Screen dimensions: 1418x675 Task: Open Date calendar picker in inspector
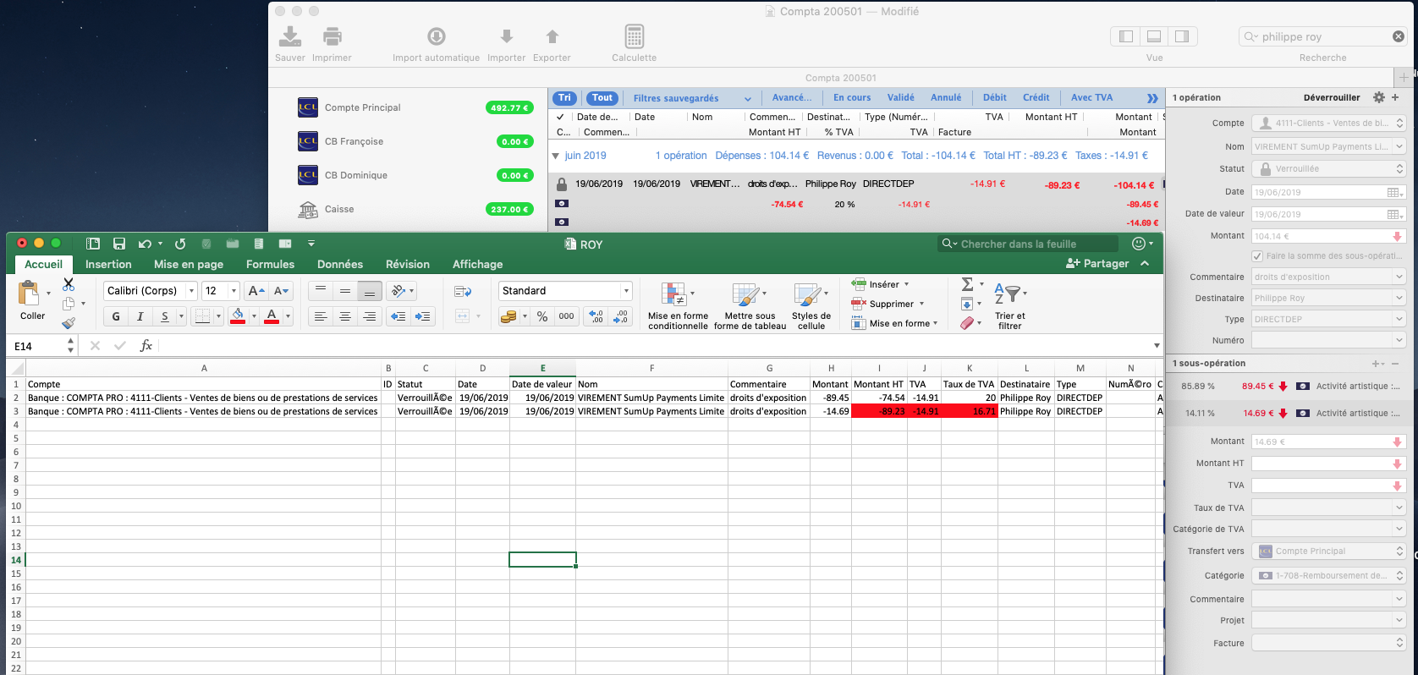[1395, 192]
